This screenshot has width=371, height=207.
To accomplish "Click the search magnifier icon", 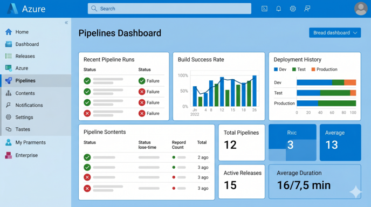I will click(x=94, y=9).
